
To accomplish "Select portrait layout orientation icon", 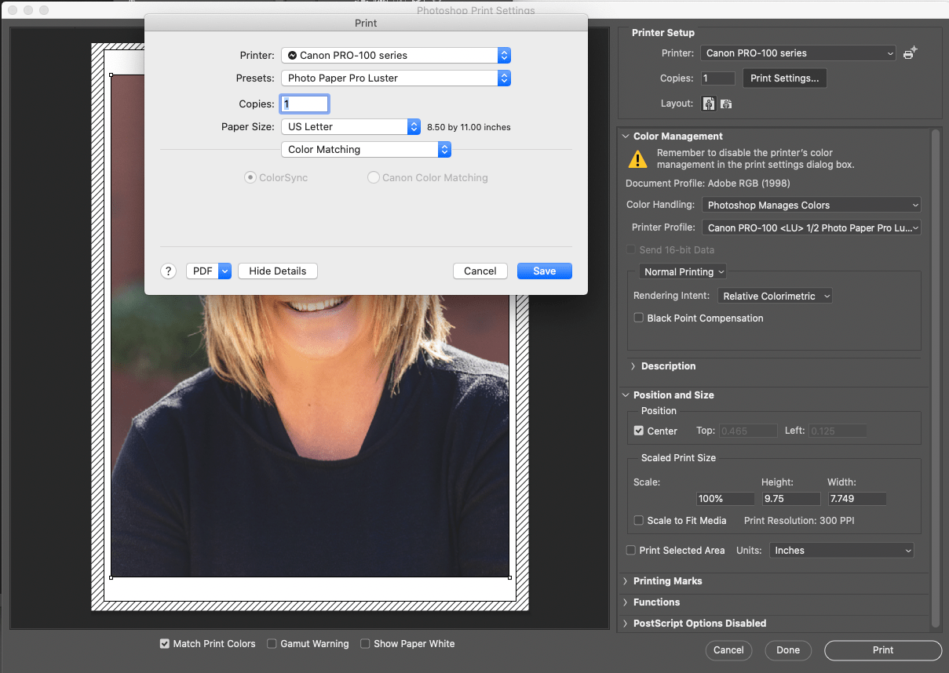I will pyautogui.click(x=708, y=104).
